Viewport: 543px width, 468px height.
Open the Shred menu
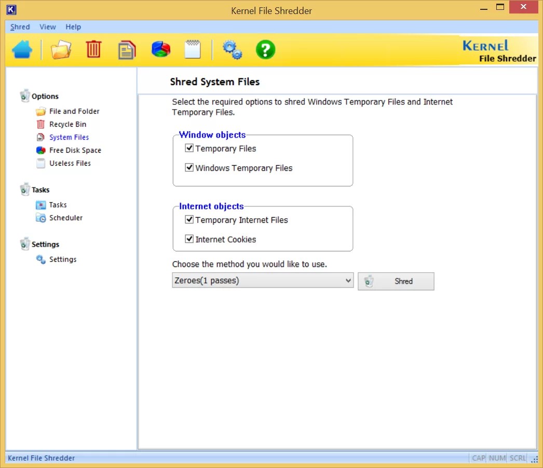[x=20, y=26]
